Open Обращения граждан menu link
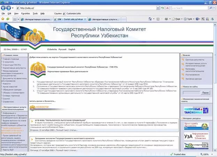This screenshot has width=217, height=157. pyautogui.click(x=12, y=90)
